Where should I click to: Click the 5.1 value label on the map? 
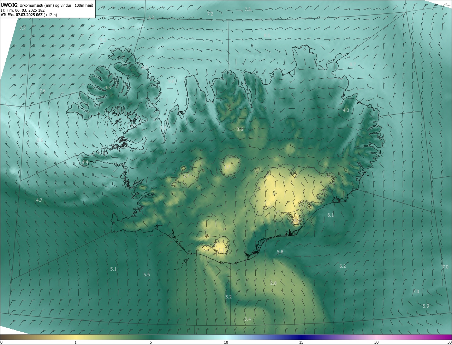113,269
